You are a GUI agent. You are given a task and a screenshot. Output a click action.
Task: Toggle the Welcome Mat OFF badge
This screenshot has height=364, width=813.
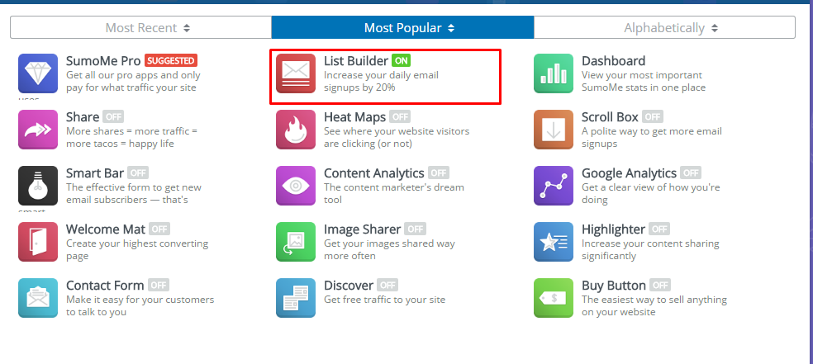point(159,229)
